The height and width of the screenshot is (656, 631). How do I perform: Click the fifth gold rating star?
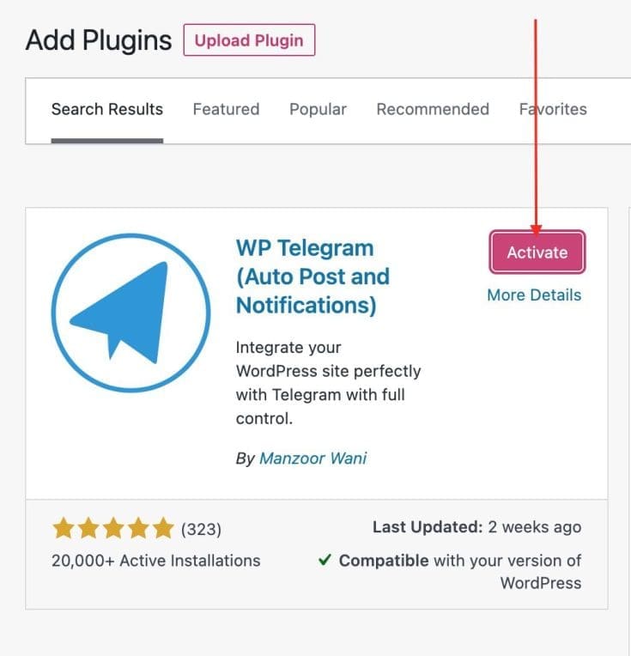pos(162,527)
